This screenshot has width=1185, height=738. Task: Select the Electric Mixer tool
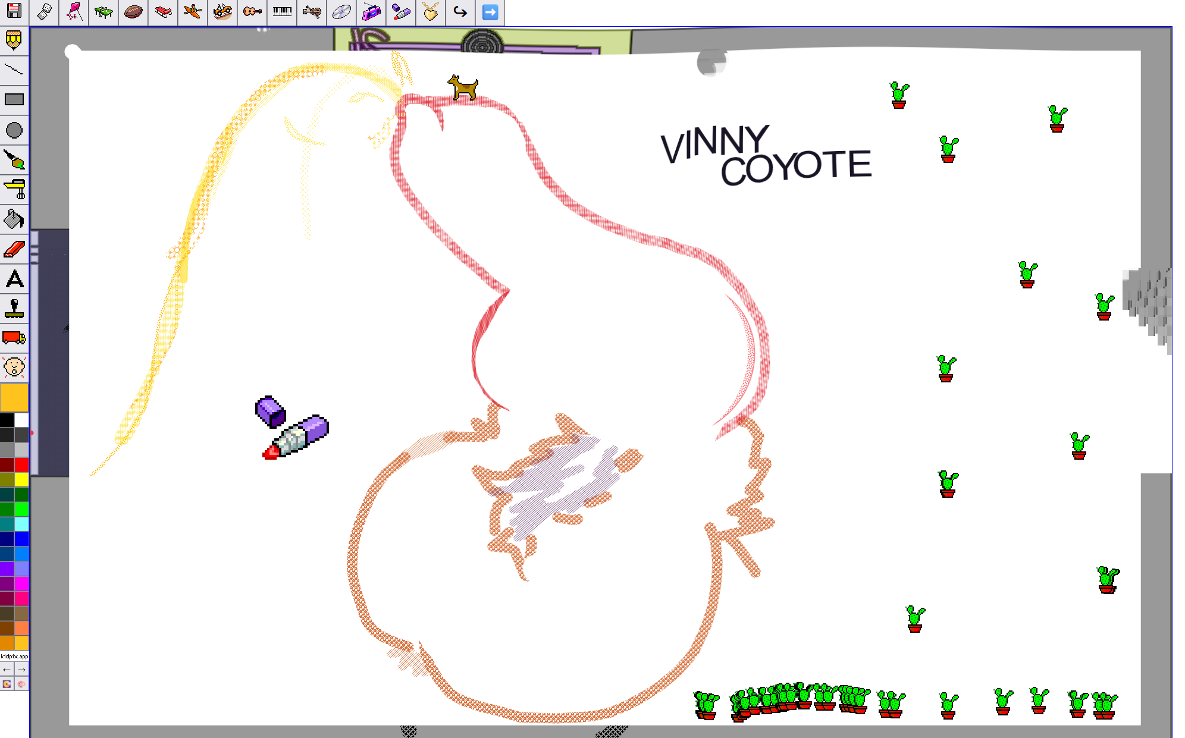14,190
